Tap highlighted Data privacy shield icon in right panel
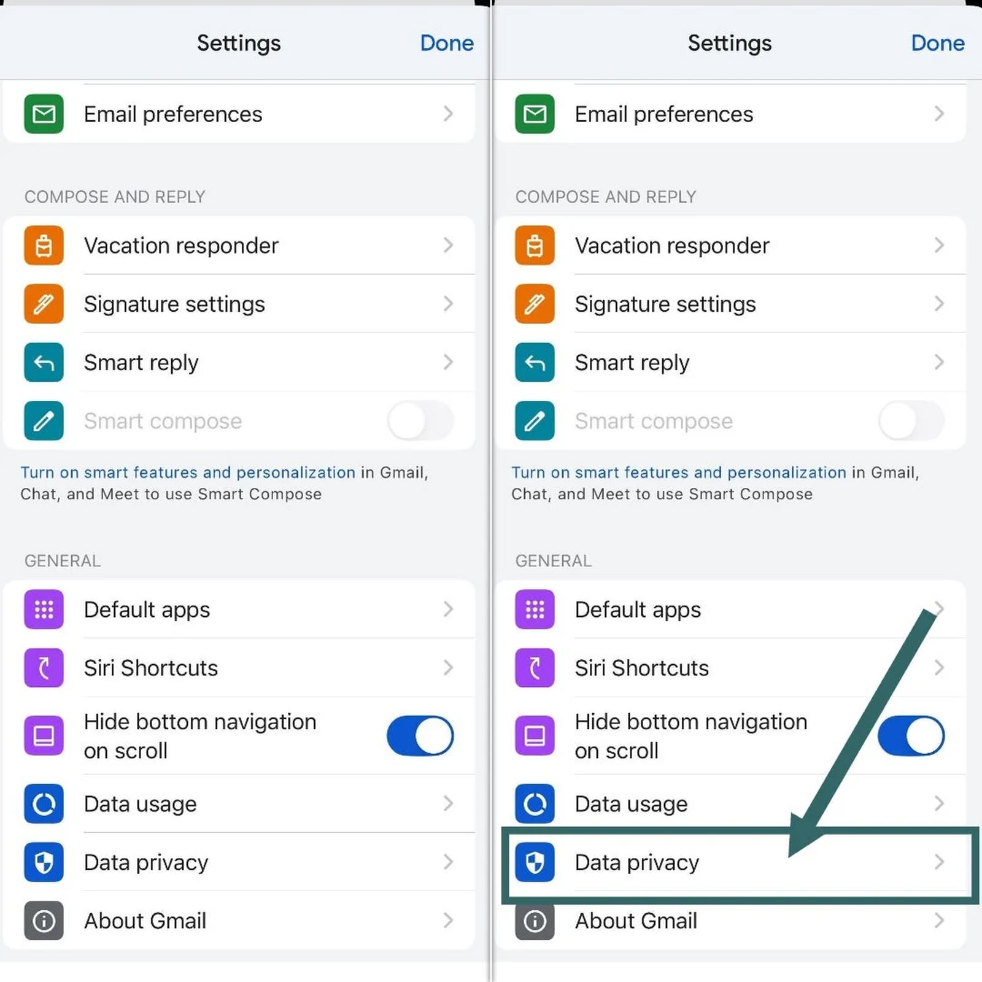 pyautogui.click(x=535, y=862)
